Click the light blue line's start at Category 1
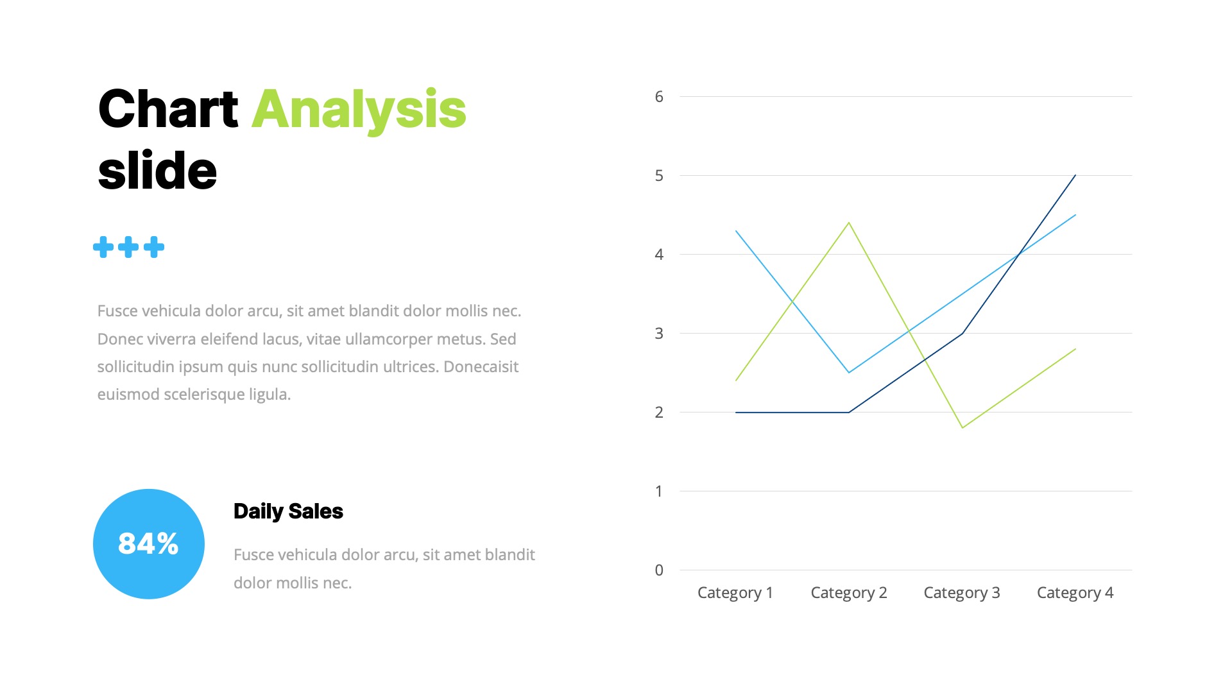The image size is (1232, 693). (x=736, y=231)
